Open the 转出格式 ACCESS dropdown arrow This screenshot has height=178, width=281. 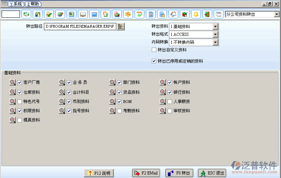(x=216, y=34)
